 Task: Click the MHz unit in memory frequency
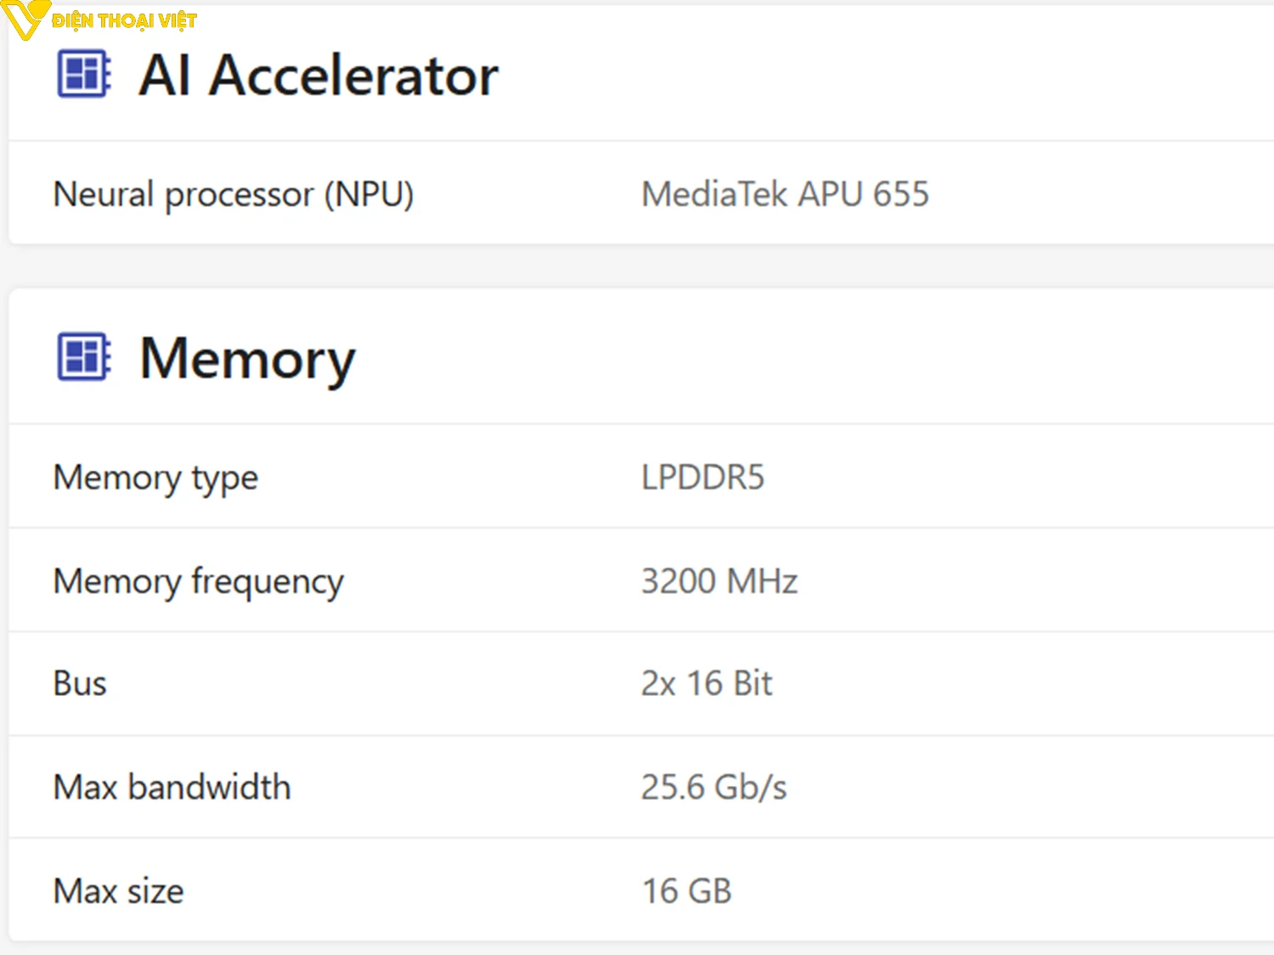pos(762,582)
